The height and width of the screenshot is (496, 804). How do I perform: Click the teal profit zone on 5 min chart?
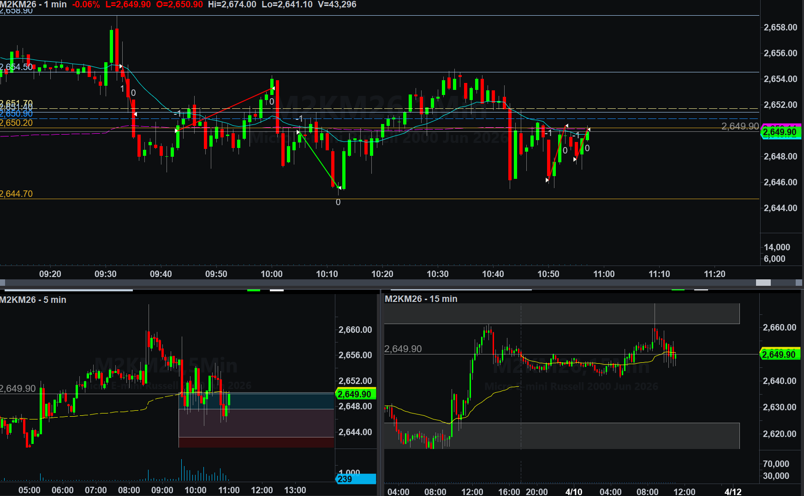[x=256, y=401]
